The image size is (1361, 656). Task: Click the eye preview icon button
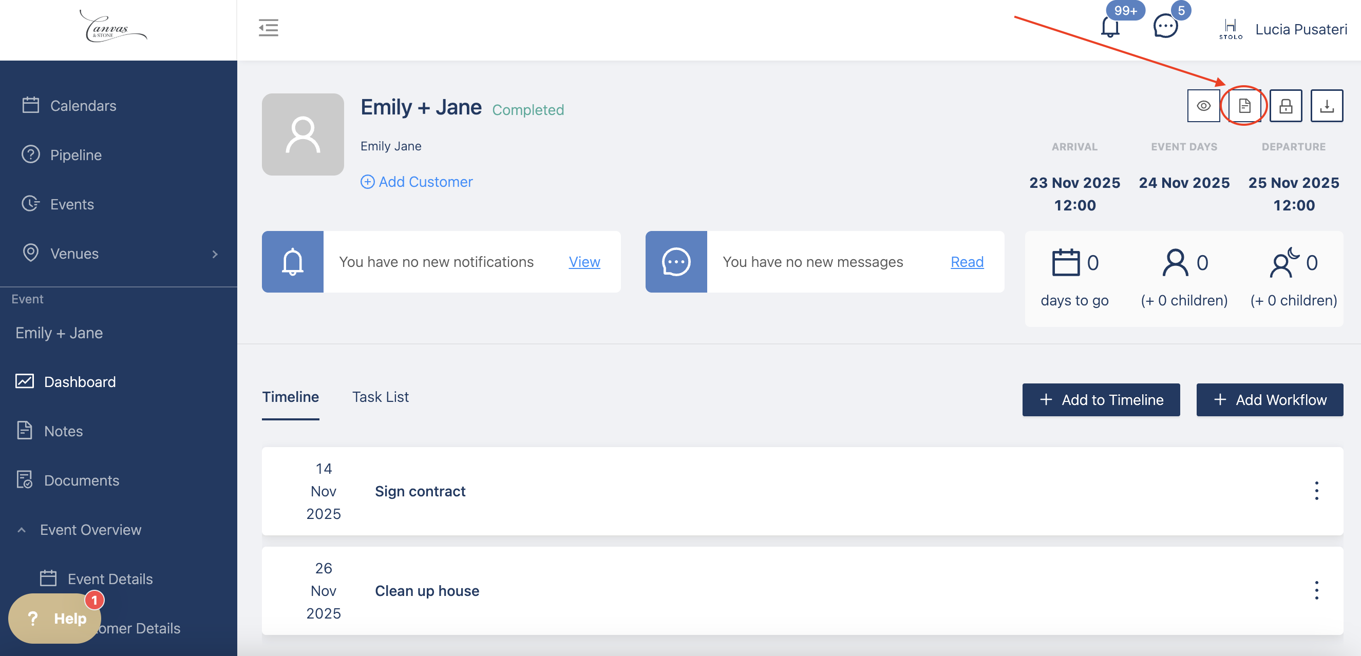(x=1203, y=106)
